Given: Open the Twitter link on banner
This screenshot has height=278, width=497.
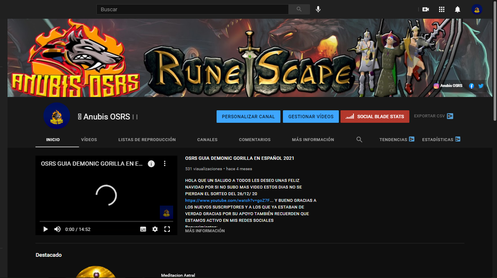Looking at the screenshot, I should coord(481,86).
